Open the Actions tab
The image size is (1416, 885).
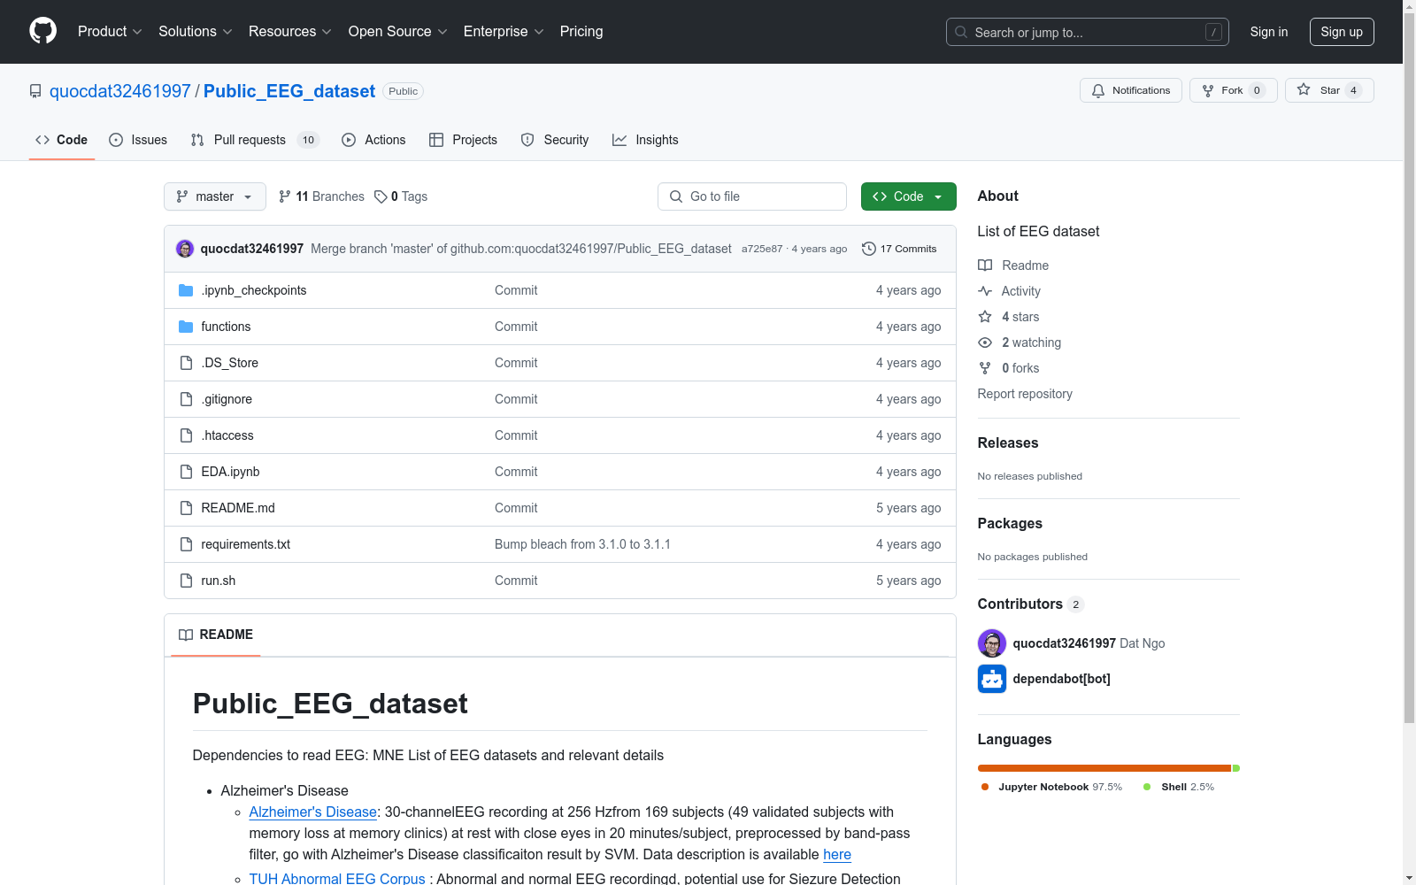[373, 140]
